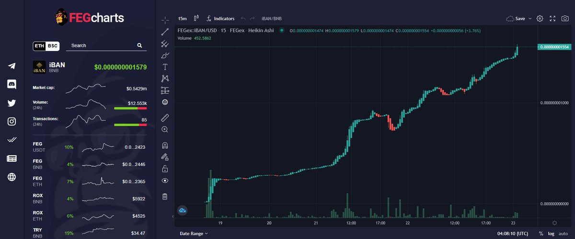Select the ruler measure tool
Viewport: 575px width, 239px height.
pyautogui.click(x=165, y=117)
